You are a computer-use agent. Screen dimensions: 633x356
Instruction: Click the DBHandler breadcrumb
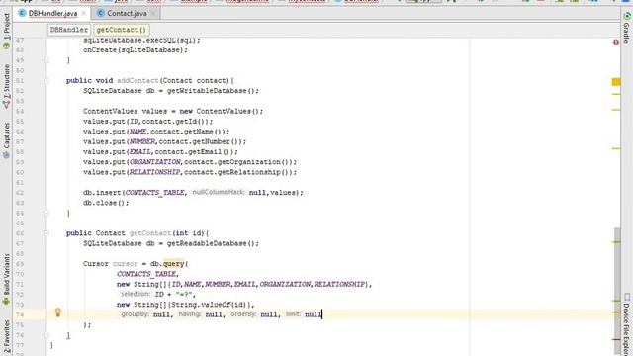pos(69,30)
